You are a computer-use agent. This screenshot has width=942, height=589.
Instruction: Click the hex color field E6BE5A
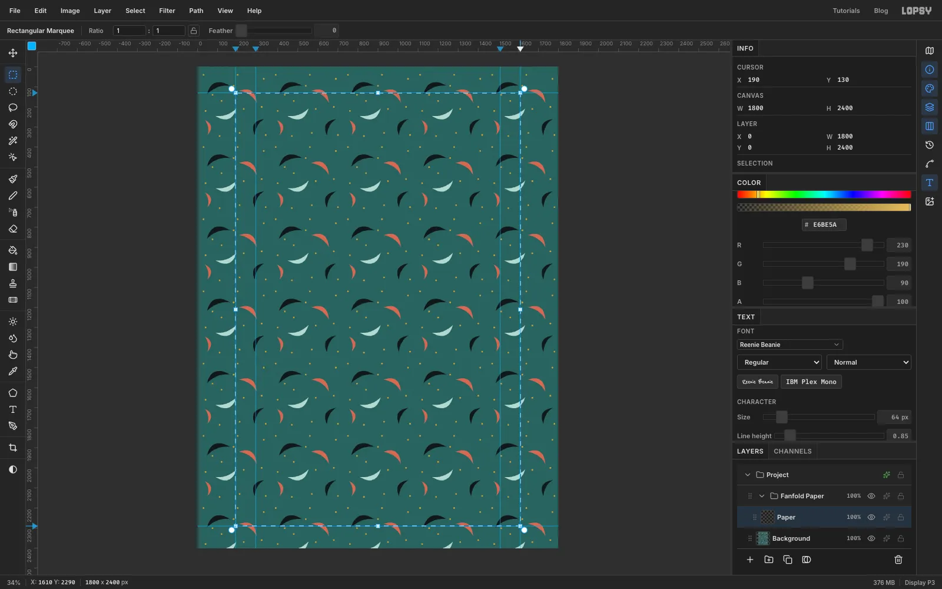[x=824, y=224]
